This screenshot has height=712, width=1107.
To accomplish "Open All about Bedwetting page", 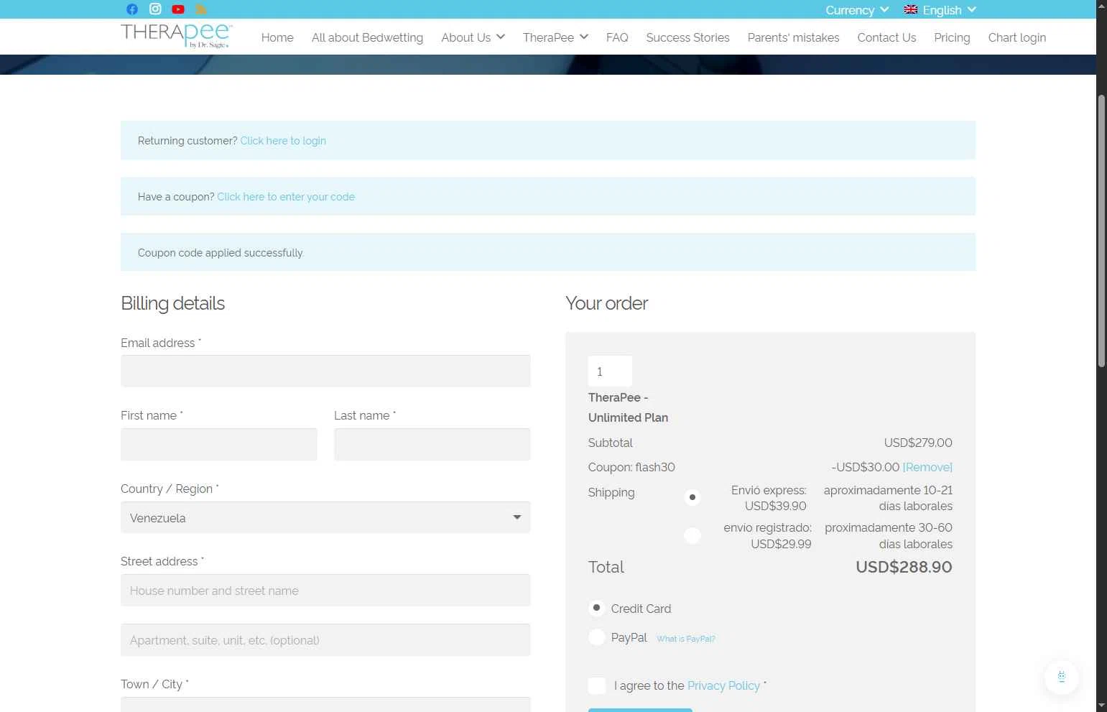I will pos(367,37).
